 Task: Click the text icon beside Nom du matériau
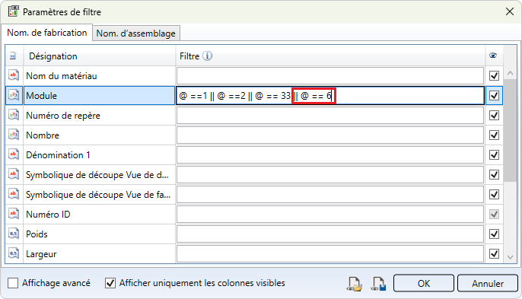tap(14, 75)
